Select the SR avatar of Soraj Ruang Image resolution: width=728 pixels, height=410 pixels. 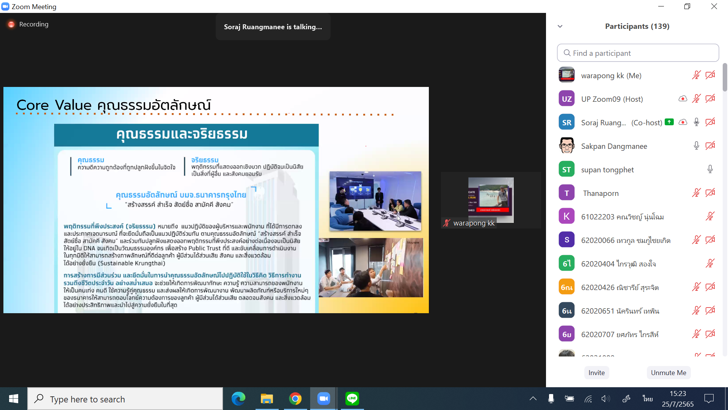pyautogui.click(x=566, y=122)
